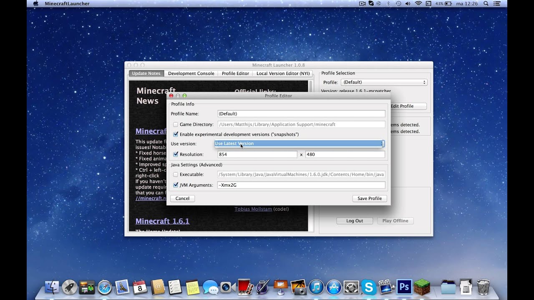The image size is (534, 300).
Task: Click the Game Directory path field
Action: tap(301, 125)
